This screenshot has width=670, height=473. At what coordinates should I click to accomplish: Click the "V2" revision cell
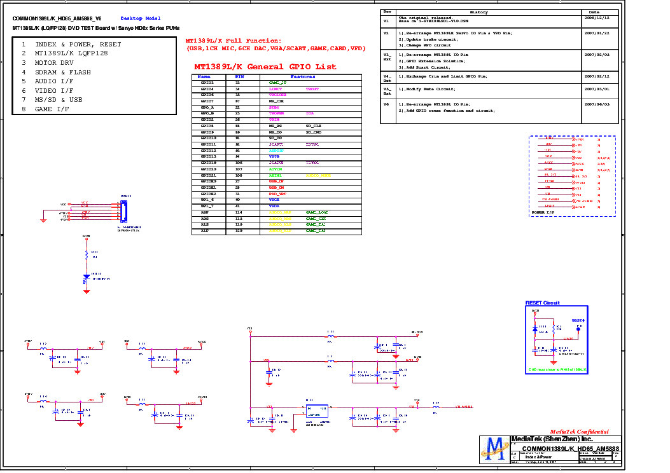click(x=386, y=33)
